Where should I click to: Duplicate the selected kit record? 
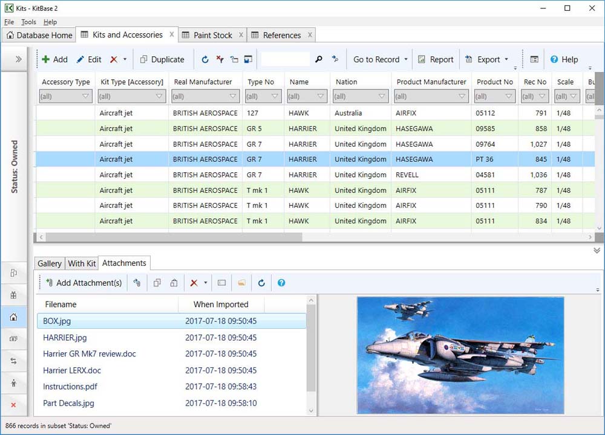click(162, 59)
